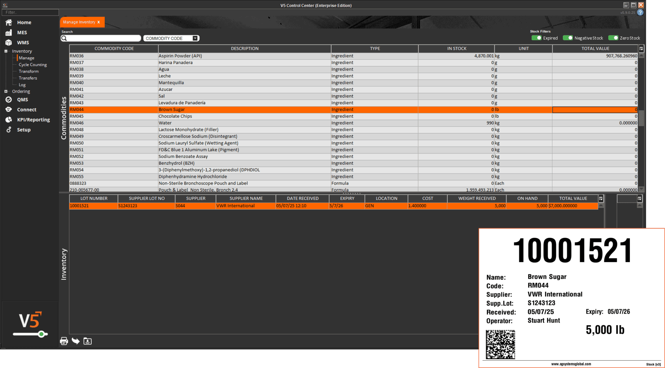The height and width of the screenshot is (368, 665).
Task: Collapse the Inventory tree in sidebar
Action: click(6, 51)
